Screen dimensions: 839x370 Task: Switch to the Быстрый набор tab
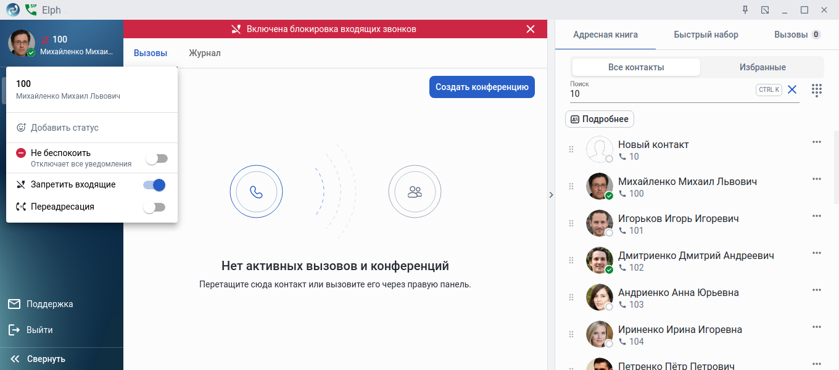706,35
